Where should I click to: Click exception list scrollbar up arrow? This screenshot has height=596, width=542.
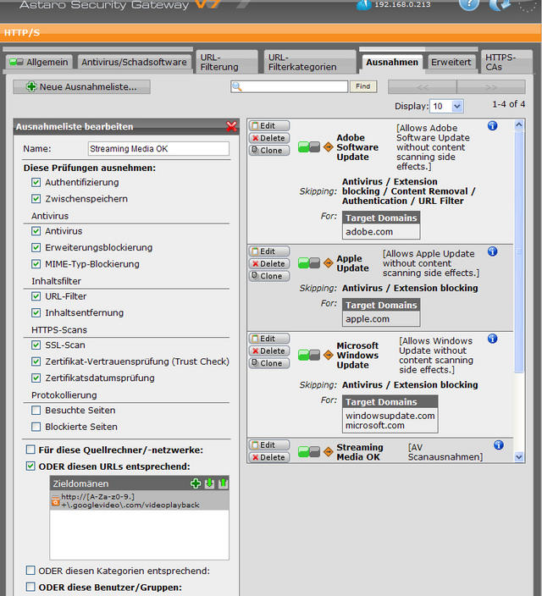(519, 124)
